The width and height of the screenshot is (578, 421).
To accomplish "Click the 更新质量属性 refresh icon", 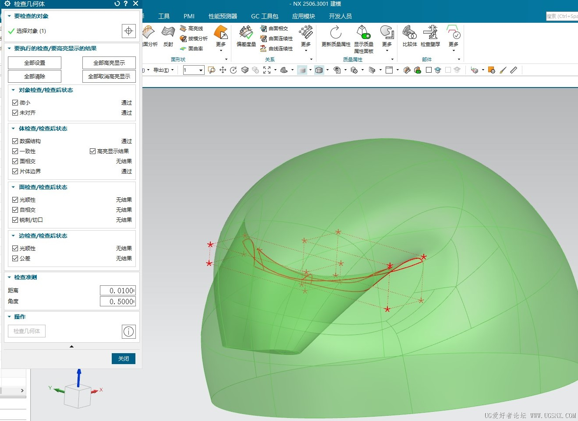I will 336,33.
